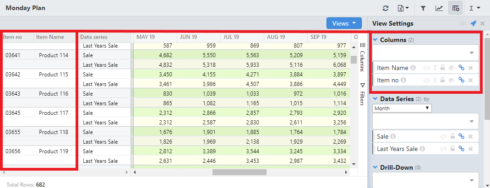The width and height of the screenshot is (490, 188).
Task: Toggle visibility eye for Item Name column
Action: coord(452,68)
